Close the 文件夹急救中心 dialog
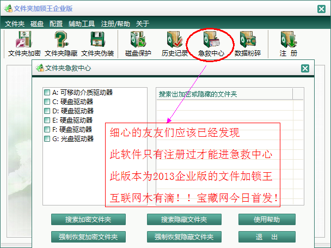331x248 pixels. (x=305, y=68)
